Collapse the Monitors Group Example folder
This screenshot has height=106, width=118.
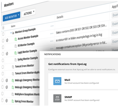[11, 33]
